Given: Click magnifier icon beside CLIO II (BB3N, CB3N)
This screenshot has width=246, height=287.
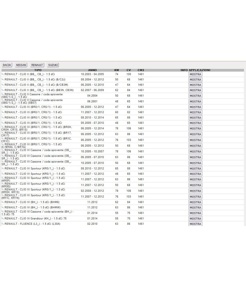Looking at the screenshot, I should 2,90.
